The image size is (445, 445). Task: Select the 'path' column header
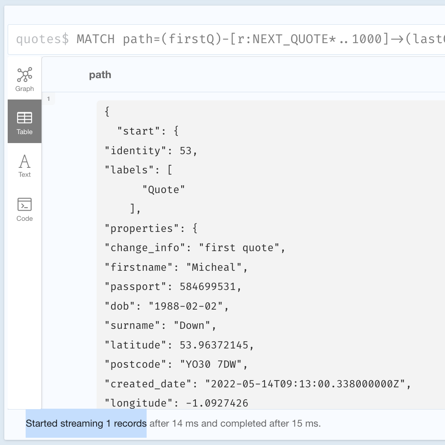click(x=100, y=74)
